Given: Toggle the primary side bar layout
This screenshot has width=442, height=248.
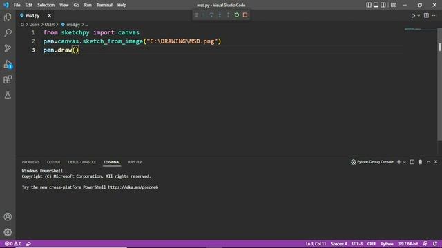Looking at the screenshot, I should coord(369,5).
